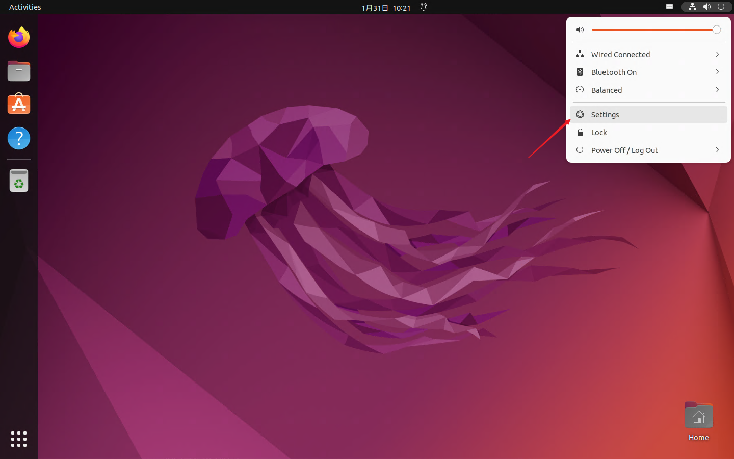
Task: Expand the Balanced power mode arrow
Action: [x=717, y=90]
